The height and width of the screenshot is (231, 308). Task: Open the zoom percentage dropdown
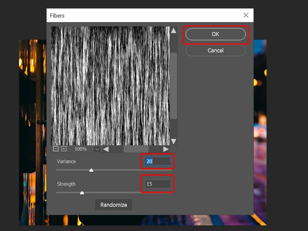pyautogui.click(x=97, y=148)
